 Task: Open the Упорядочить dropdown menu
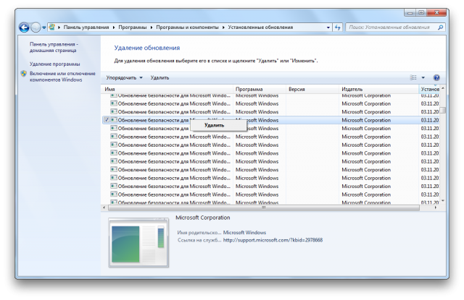(x=124, y=77)
